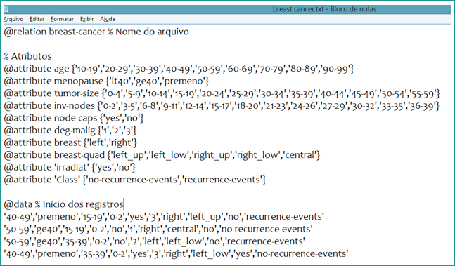Click the @attribute node-caps line
The width and height of the screenshot is (455, 266).
coord(74,118)
